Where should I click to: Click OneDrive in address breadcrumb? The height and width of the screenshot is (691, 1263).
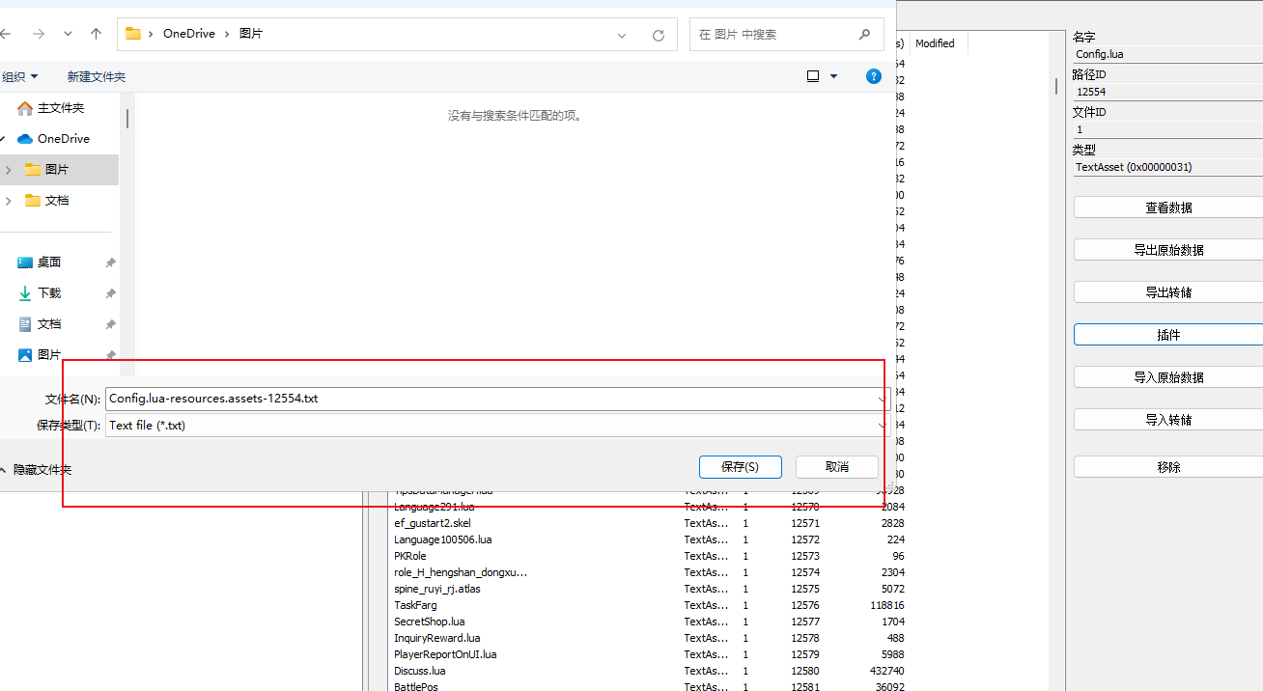pos(189,34)
